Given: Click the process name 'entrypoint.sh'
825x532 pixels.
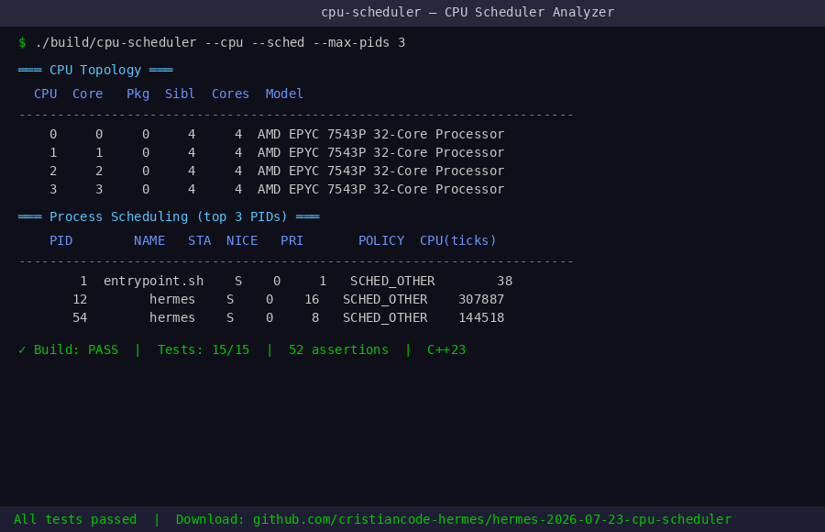Looking at the screenshot, I should (154, 282).
